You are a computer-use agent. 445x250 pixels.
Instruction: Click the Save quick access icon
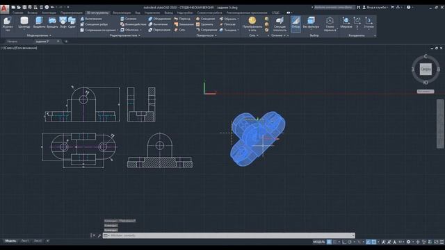pos(24,8)
